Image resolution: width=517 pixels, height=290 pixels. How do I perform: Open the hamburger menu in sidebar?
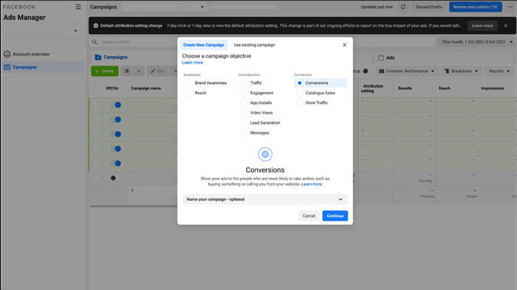point(78,7)
